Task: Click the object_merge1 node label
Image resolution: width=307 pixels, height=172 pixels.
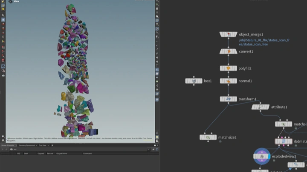Action: tap(251, 34)
